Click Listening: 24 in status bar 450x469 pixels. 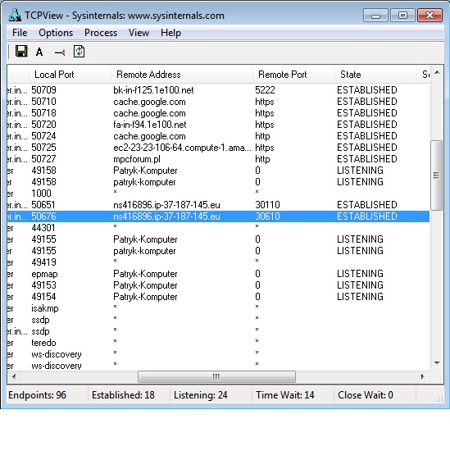click(x=201, y=395)
